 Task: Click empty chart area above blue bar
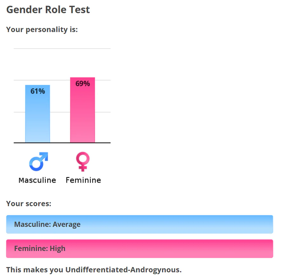(37, 67)
